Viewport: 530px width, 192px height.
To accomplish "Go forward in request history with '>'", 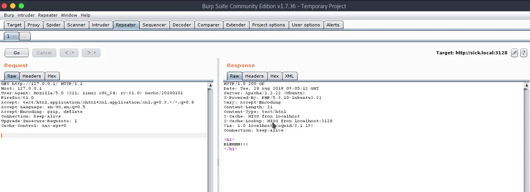I will [x=88, y=53].
